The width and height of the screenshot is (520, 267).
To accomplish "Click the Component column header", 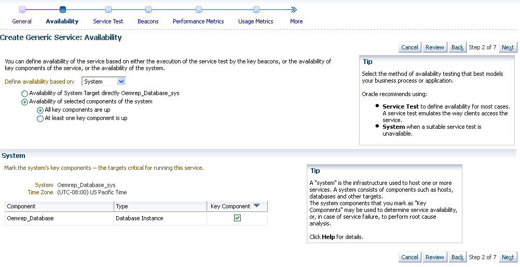I will point(59,206).
